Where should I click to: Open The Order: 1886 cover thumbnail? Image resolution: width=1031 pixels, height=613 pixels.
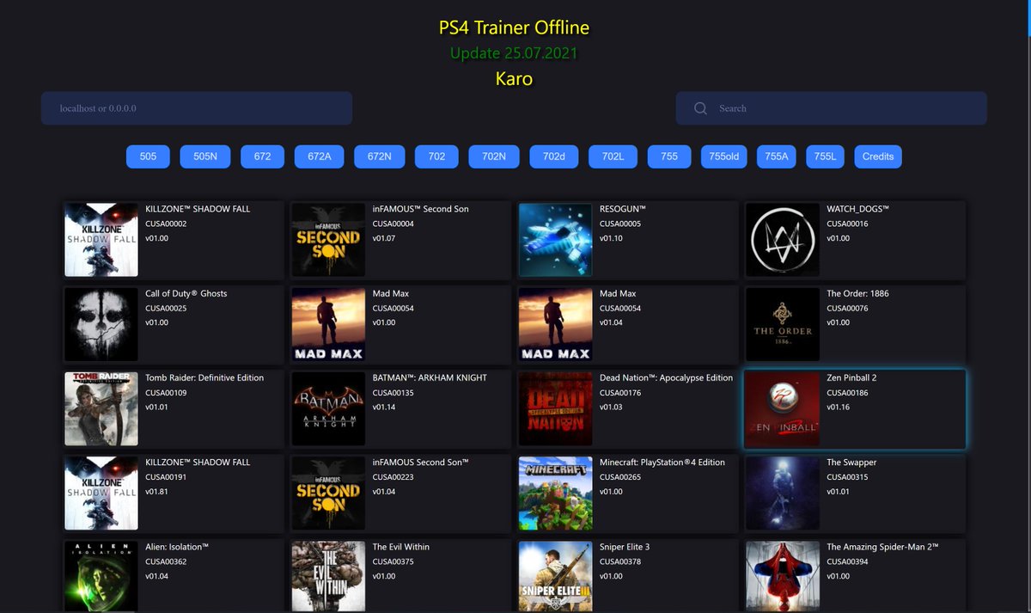click(783, 324)
